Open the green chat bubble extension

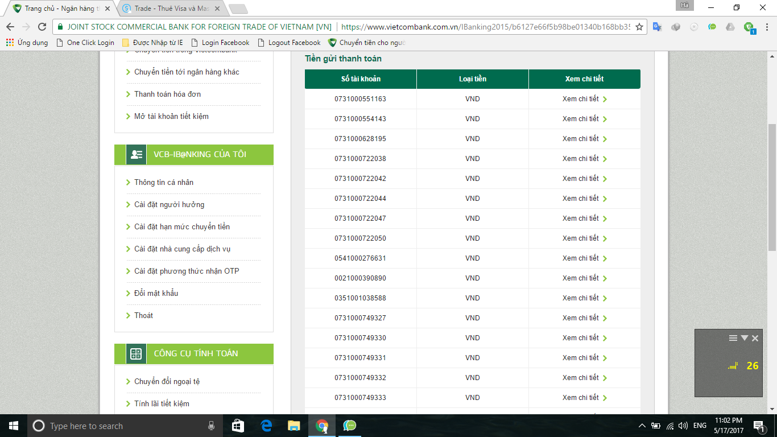[x=712, y=27]
